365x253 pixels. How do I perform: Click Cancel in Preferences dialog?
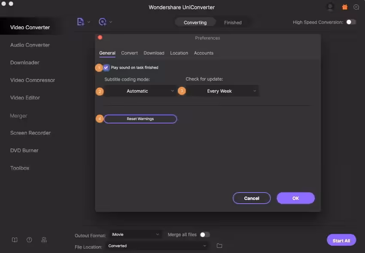[x=252, y=199]
